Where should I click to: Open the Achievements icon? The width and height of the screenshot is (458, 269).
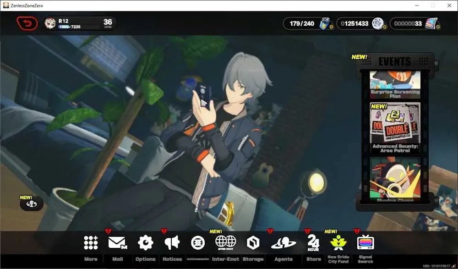198,243
